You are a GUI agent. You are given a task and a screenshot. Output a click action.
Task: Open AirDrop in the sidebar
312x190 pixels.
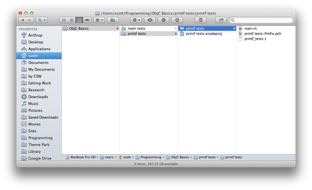(x=35, y=35)
